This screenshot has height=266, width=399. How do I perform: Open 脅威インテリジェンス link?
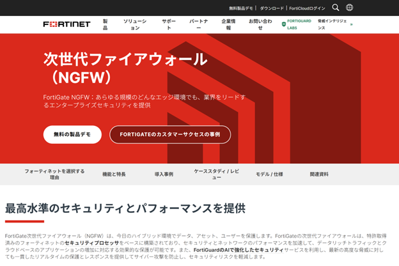[x=332, y=24]
